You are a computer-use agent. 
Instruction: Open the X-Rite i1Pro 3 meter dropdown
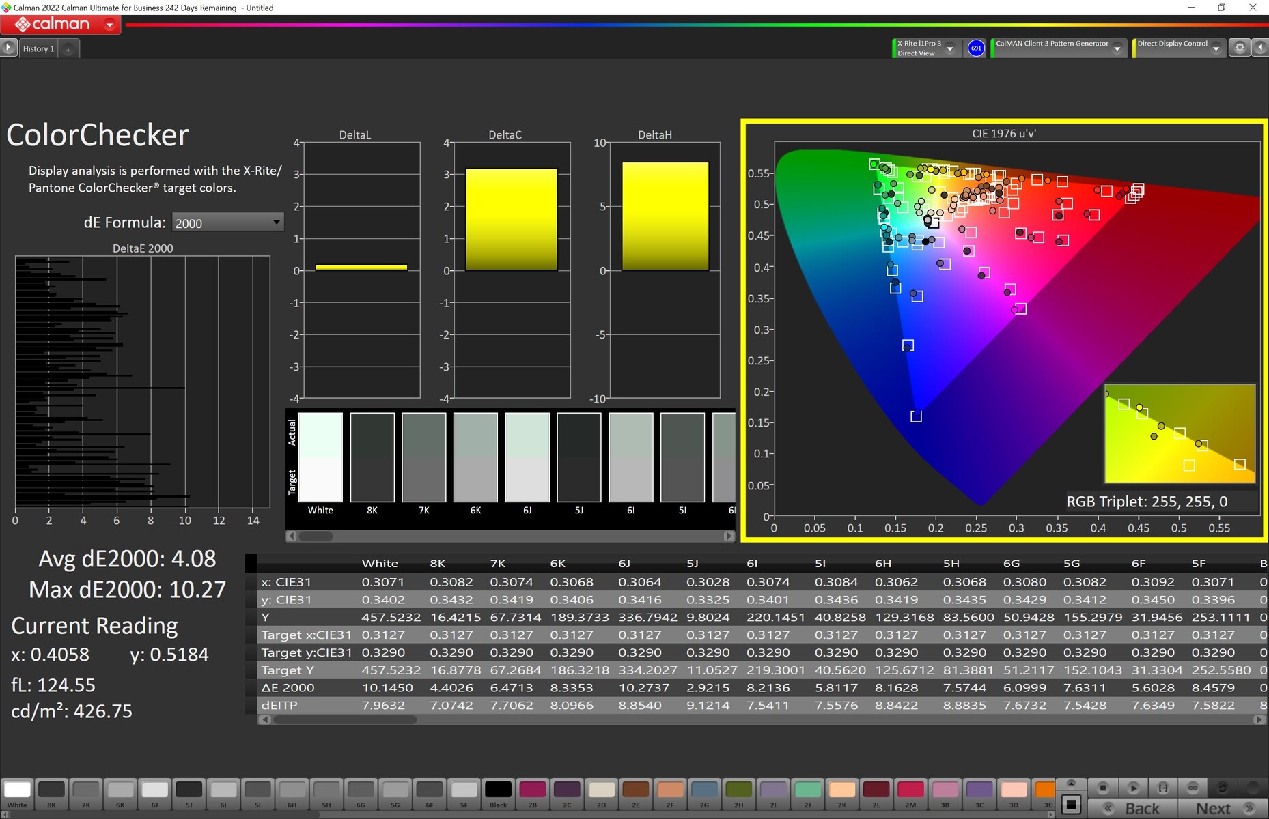949,48
